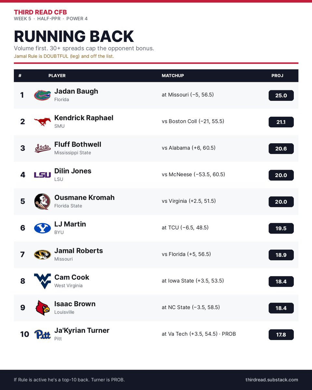Click the Mississippi State logo
The width and height of the screenshot is (312, 390).
[x=43, y=149]
